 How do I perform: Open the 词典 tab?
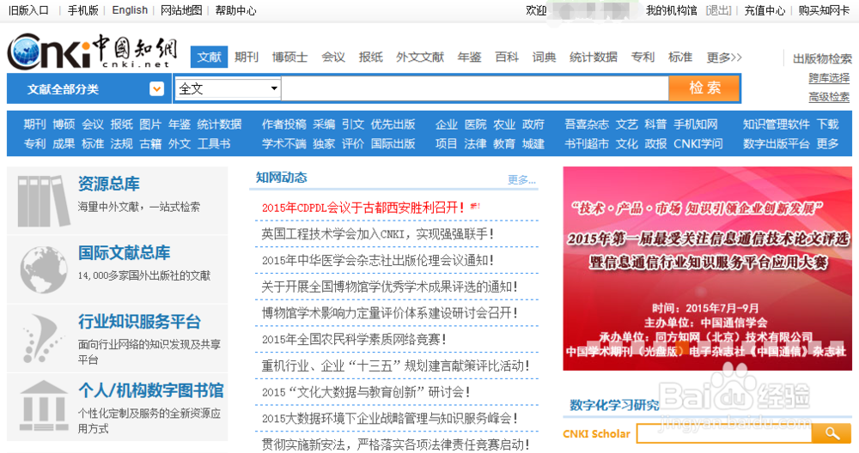click(x=544, y=57)
